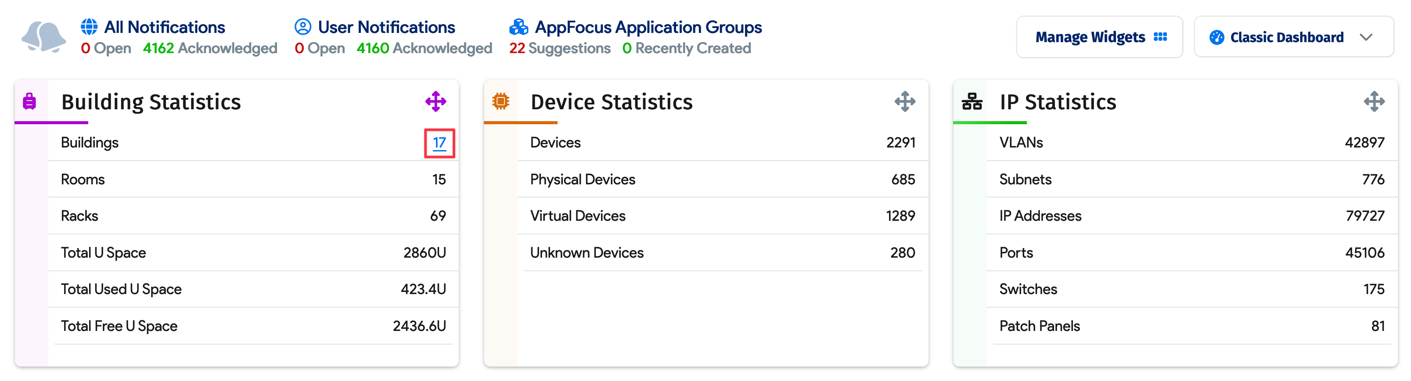Click the notification bells icon
Image resolution: width=1411 pixels, height=381 pixels.
(43, 37)
